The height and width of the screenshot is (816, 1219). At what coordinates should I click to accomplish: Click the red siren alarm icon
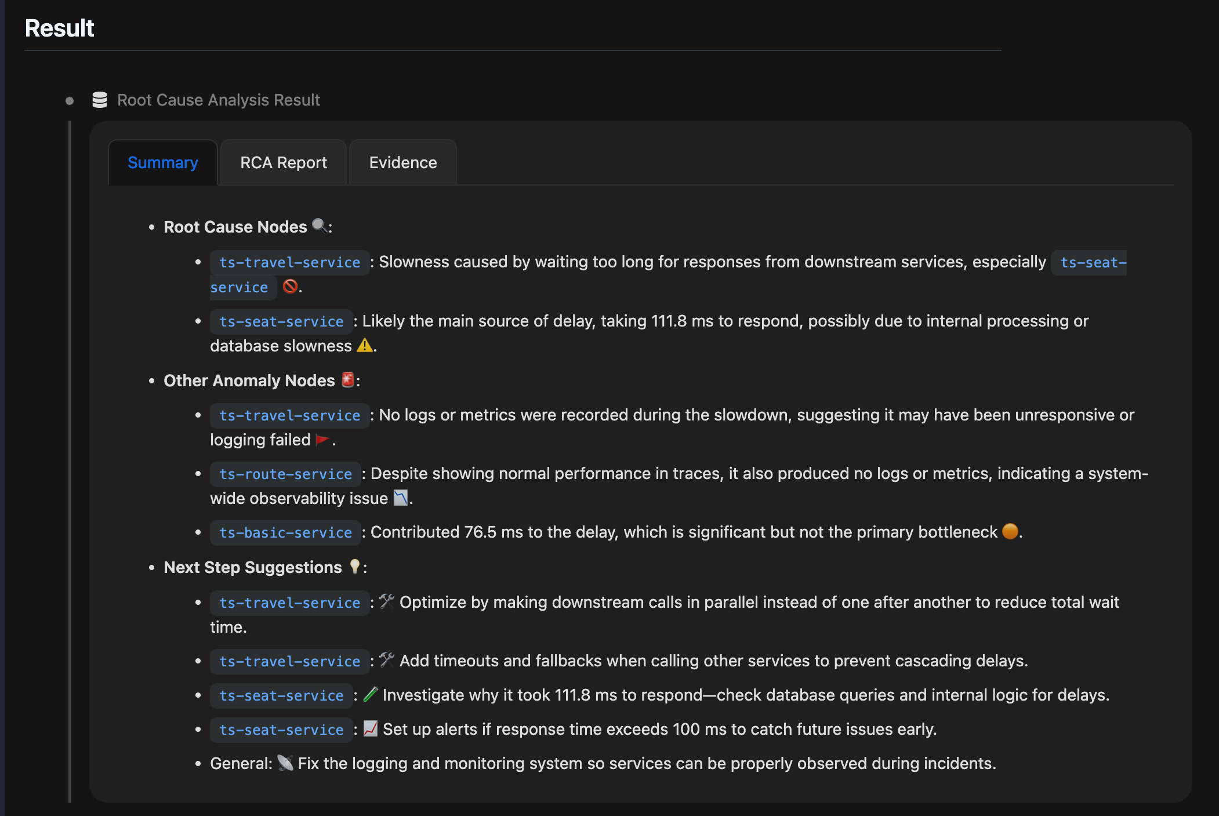click(x=347, y=380)
